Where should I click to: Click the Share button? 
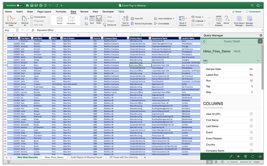pos(237,11)
